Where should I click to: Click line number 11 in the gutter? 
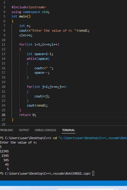point(4,44)
